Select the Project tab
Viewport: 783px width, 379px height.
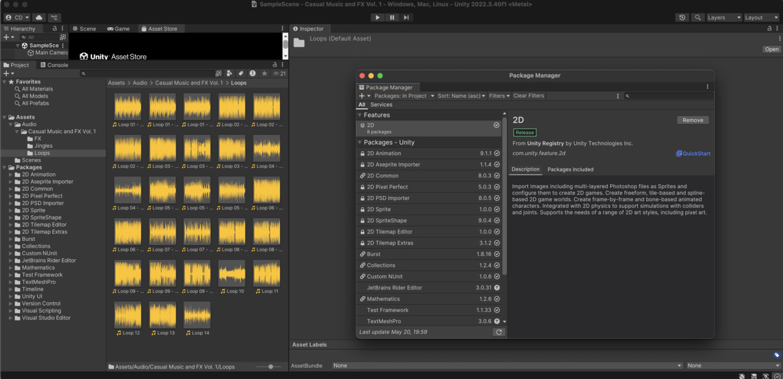coord(16,65)
